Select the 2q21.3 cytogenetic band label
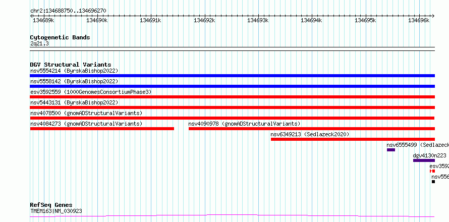The height and width of the screenshot is (222, 449). point(39,43)
